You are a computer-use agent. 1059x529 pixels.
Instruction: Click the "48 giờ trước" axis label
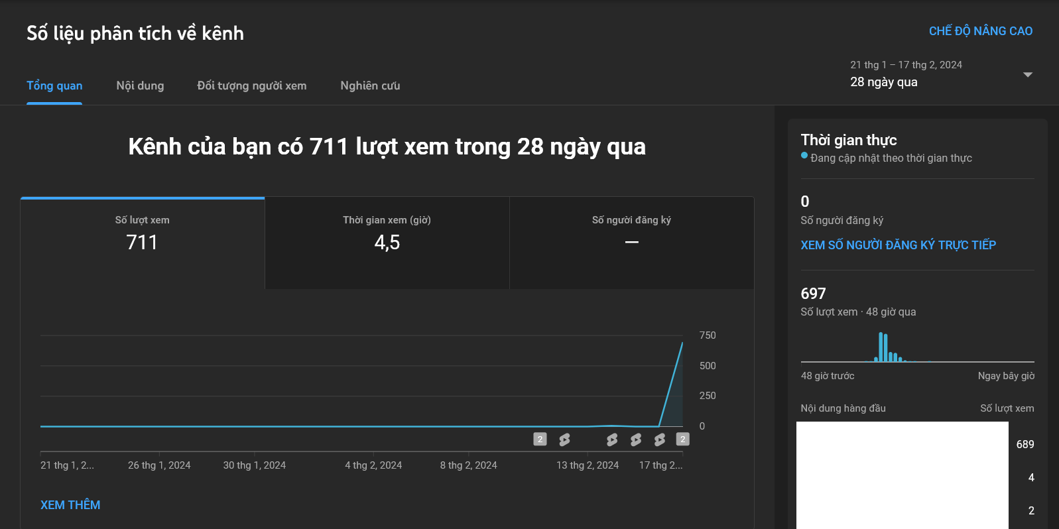pyautogui.click(x=828, y=376)
